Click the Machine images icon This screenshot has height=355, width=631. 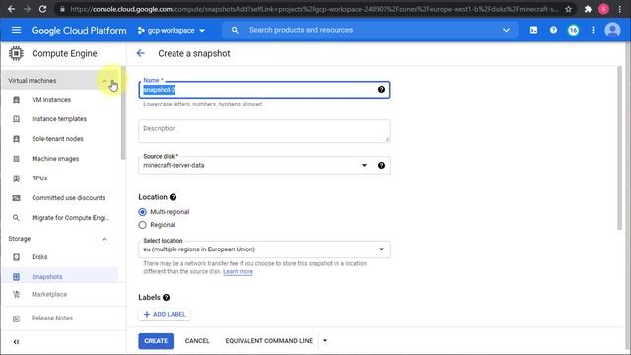(x=16, y=159)
